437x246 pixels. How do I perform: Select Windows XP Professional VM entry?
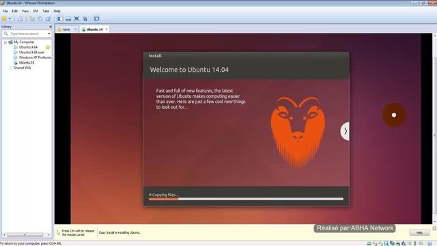(x=35, y=57)
